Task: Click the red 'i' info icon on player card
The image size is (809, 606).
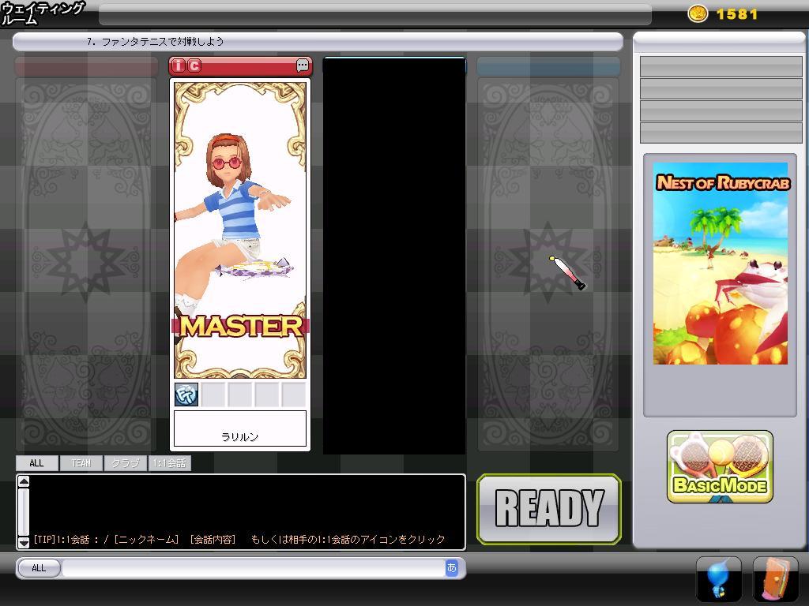Action: pyautogui.click(x=179, y=66)
